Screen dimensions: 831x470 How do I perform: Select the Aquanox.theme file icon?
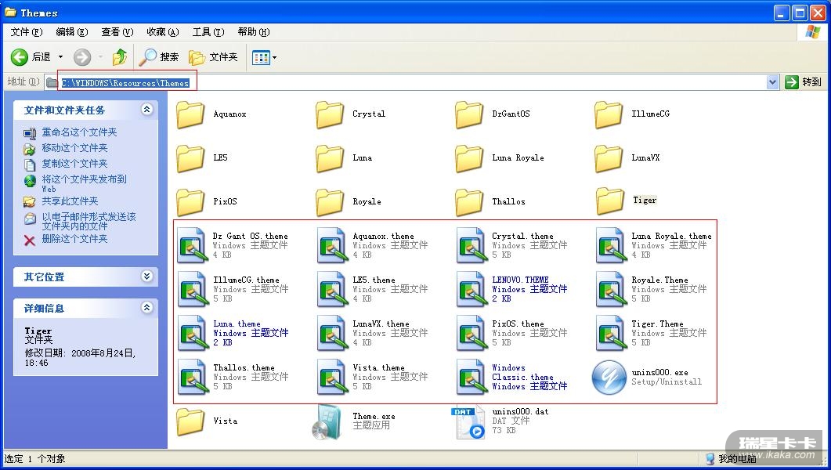click(333, 245)
